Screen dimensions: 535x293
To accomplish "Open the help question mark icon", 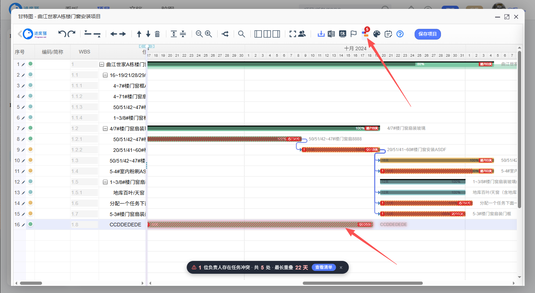I will click(400, 34).
